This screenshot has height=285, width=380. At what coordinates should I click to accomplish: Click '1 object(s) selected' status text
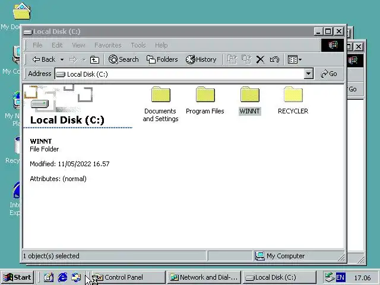51,256
